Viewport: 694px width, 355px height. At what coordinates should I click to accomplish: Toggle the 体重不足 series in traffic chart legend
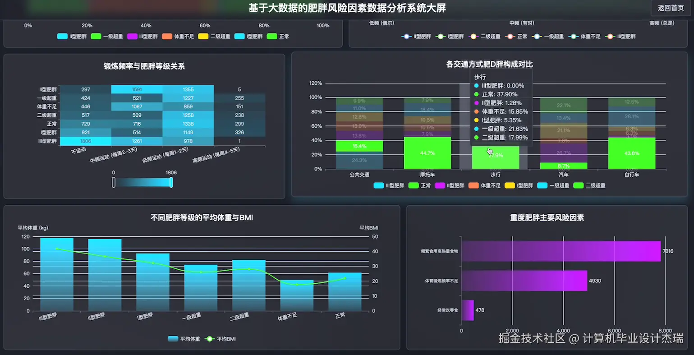pyautogui.click(x=473, y=185)
